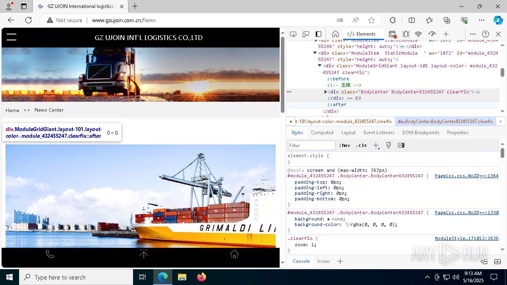Screen dimensions: 507x285
Task: Open the Styles tab
Action: 297,133
